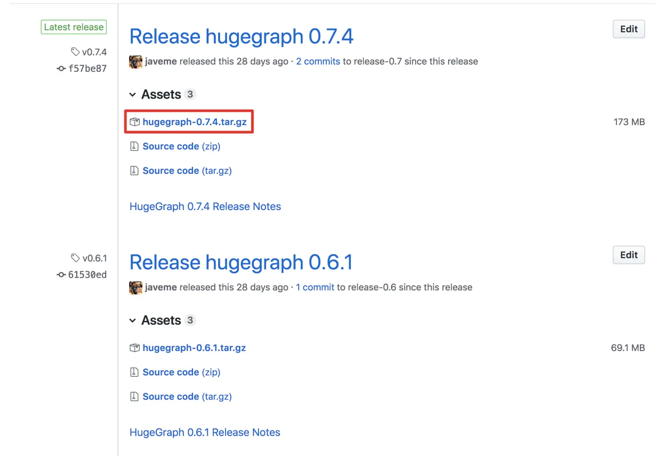View the 1 commit since release 0.6.1

[x=315, y=288]
